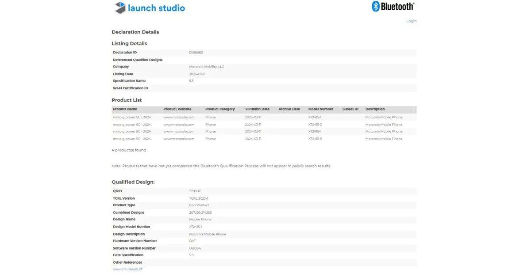Image resolution: width=531 pixels, height=273 pixels.
Task: Click the Archive Date column header
Action: [289, 109]
